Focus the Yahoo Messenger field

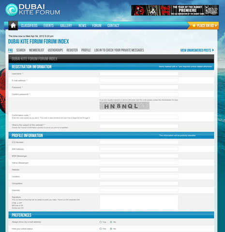click(139, 163)
